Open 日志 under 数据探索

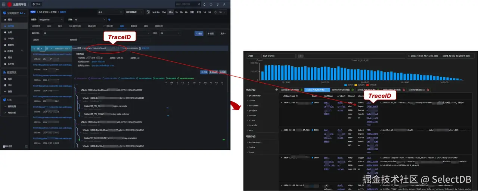tap(10, 85)
